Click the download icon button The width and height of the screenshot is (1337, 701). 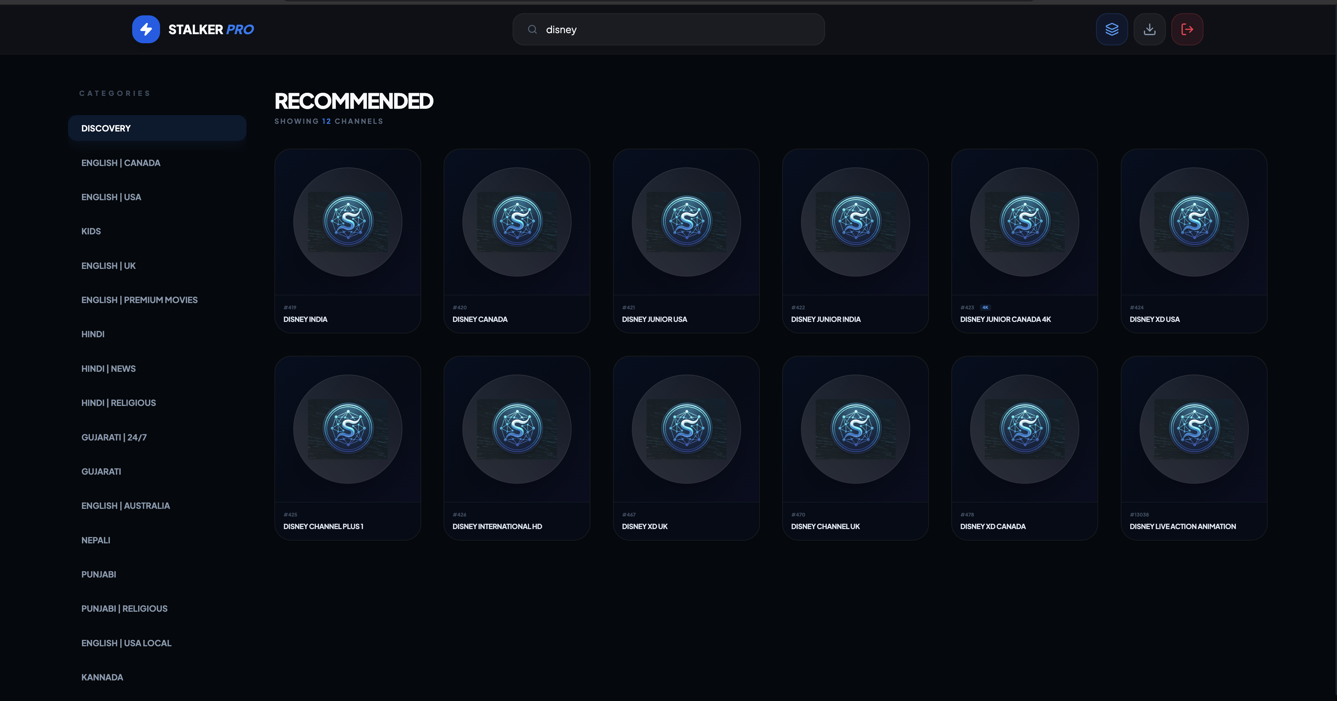(1150, 29)
